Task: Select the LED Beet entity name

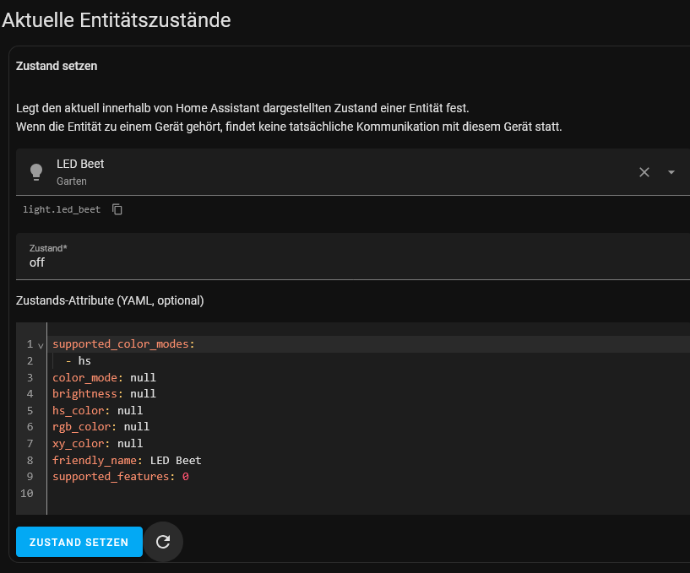Action: click(x=80, y=164)
